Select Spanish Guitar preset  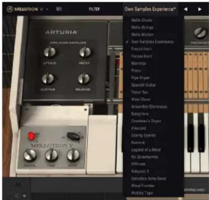tap(143, 85)
